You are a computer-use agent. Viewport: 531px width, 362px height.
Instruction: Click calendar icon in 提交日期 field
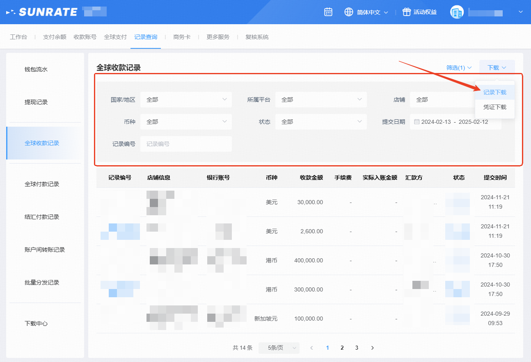pyautogui.click(x=417, y=122)
